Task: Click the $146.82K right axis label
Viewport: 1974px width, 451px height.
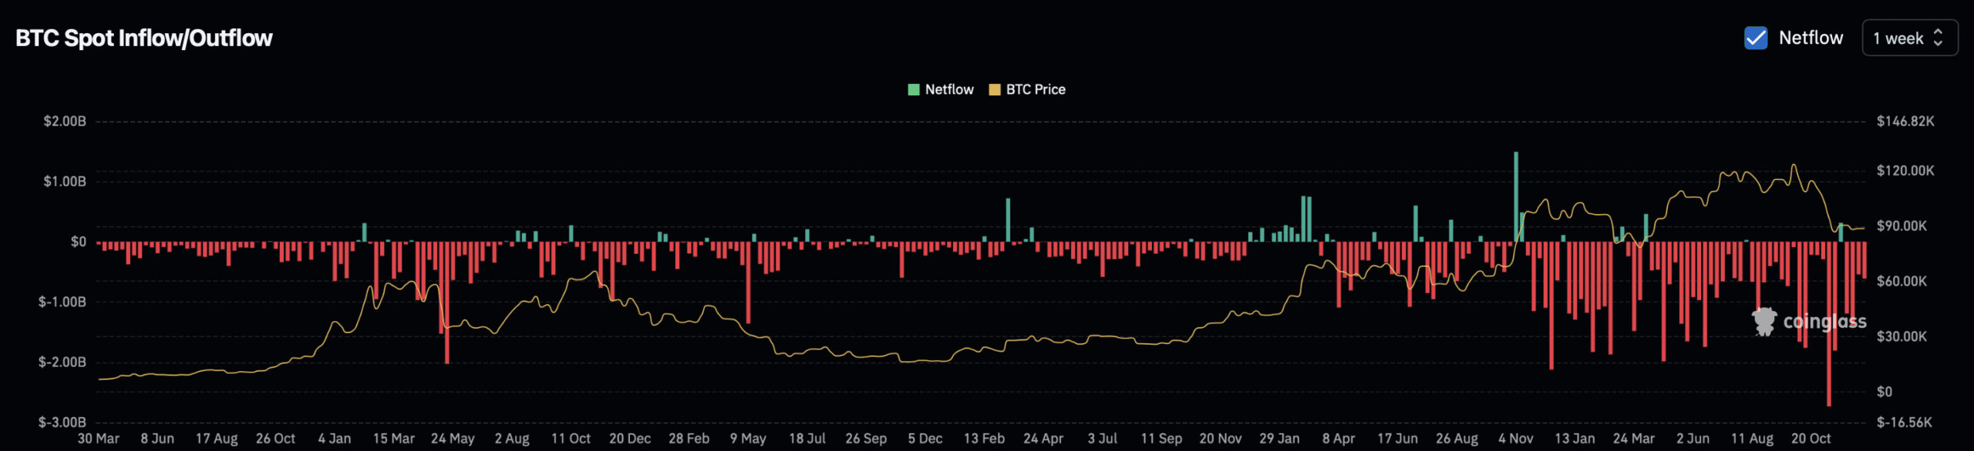Action: 1905,121
